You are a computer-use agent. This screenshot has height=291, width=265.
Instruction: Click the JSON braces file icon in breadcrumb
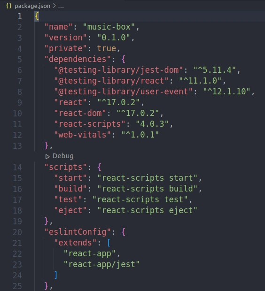pos(9,6)
